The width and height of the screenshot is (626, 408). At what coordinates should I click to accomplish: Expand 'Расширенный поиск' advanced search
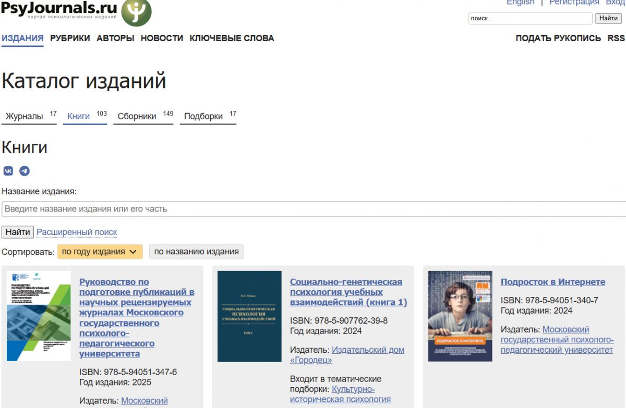(77, 232)
